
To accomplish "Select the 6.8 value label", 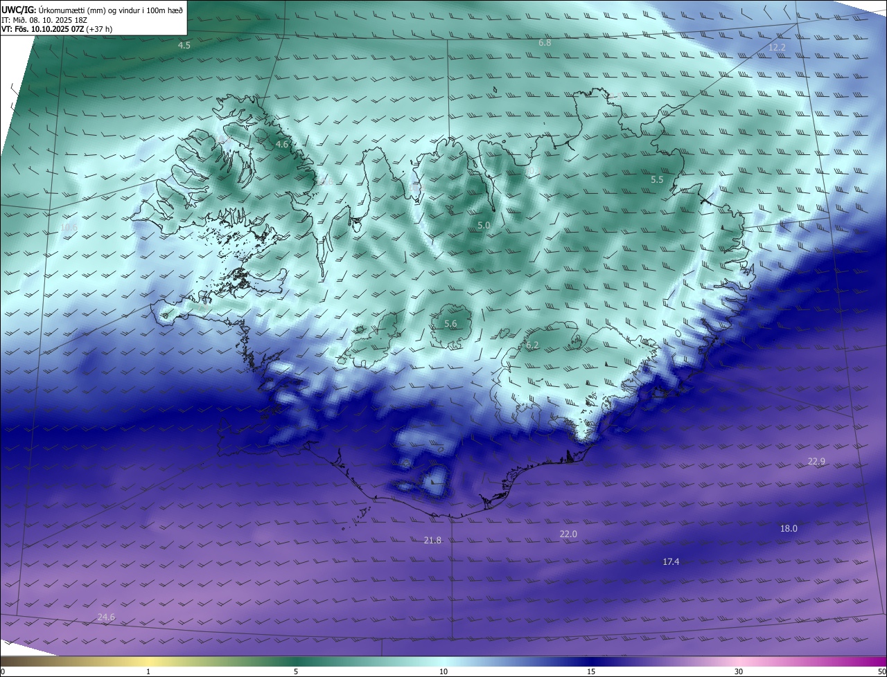I will (545, 43).
